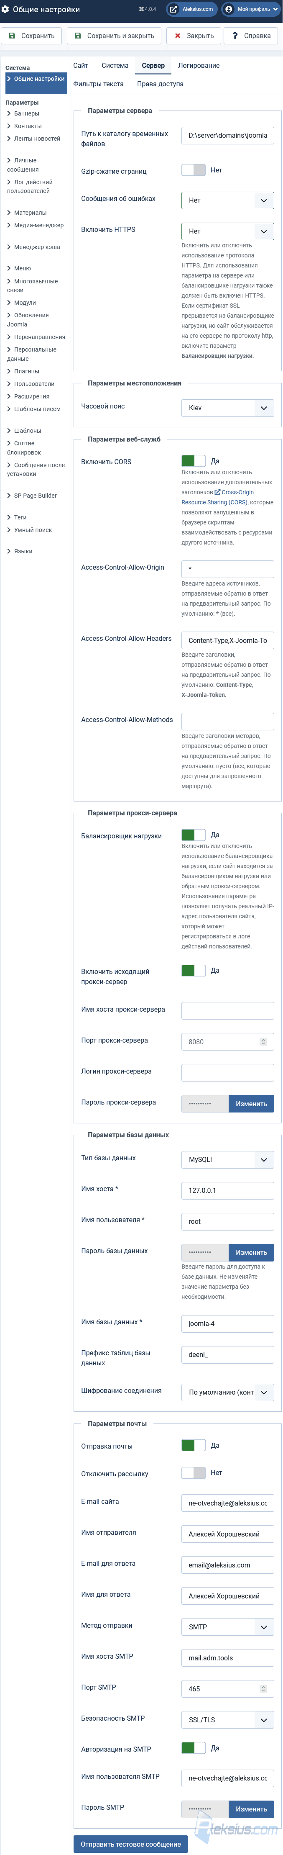Open Метод отправки SMTP dropdown
This screenshot has width=283, height=1855.
(227, 1627)
